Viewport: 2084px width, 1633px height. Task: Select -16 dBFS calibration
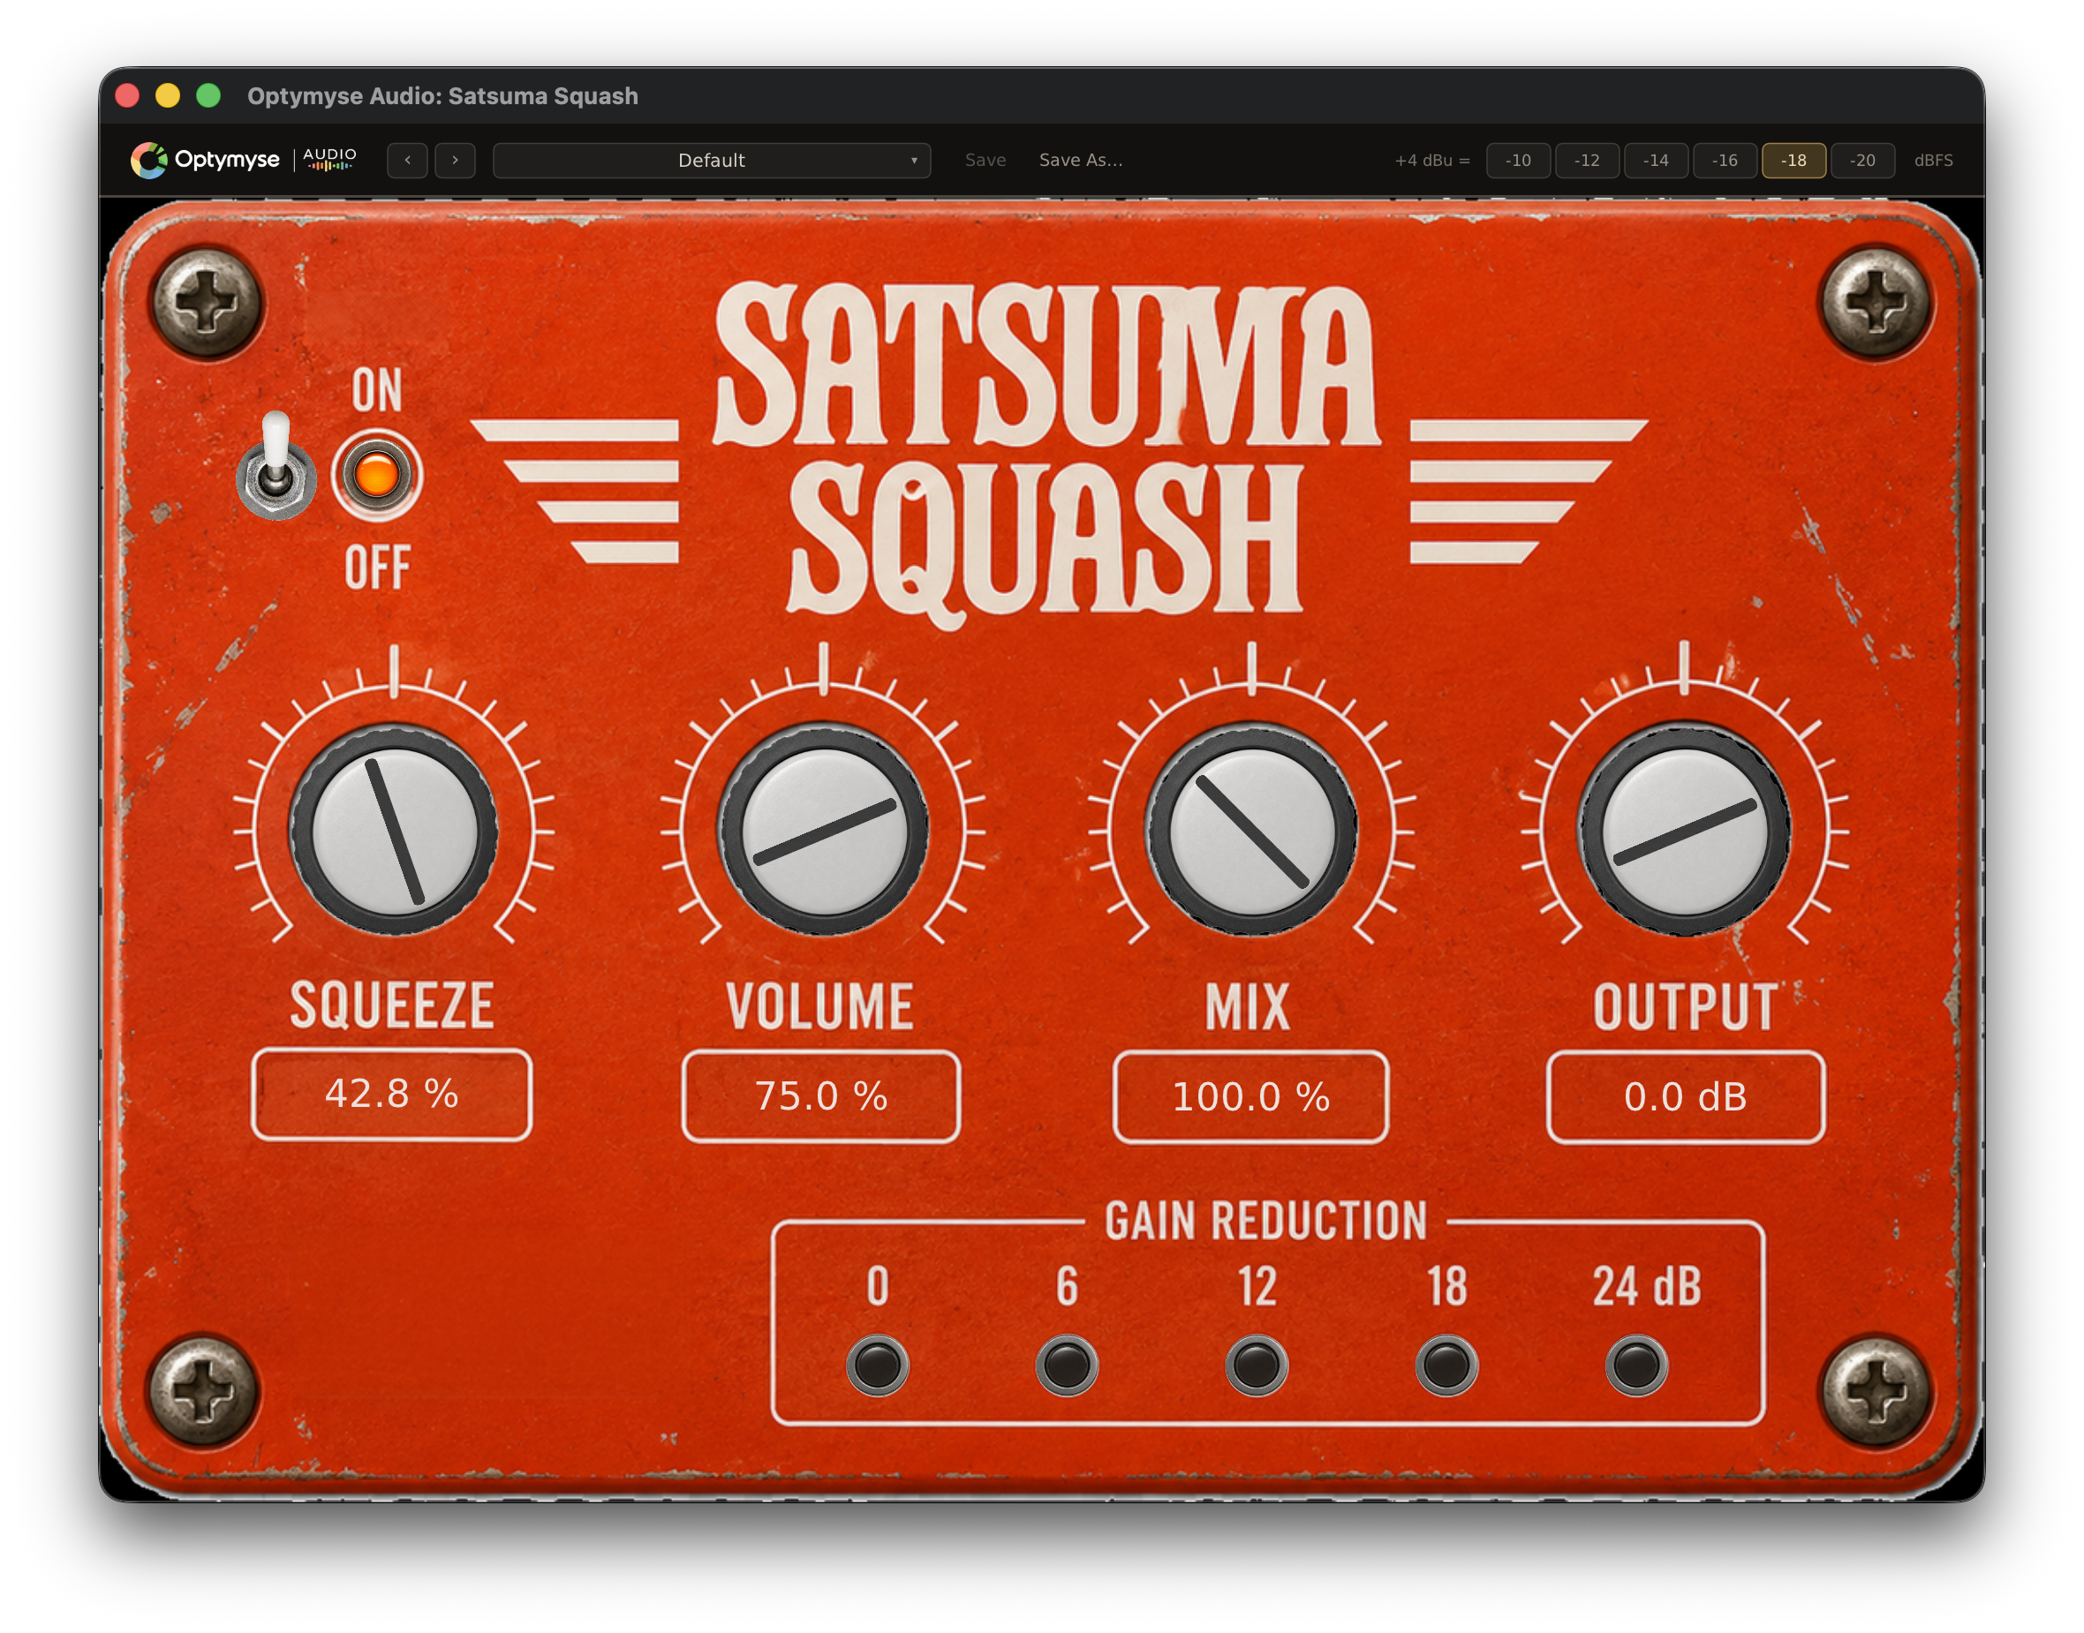(x=1725, y=160)
